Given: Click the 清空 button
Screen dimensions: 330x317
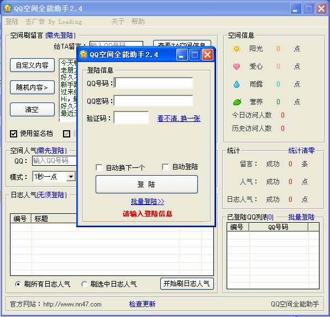Looking at the screenshot, I should point(32,109).
